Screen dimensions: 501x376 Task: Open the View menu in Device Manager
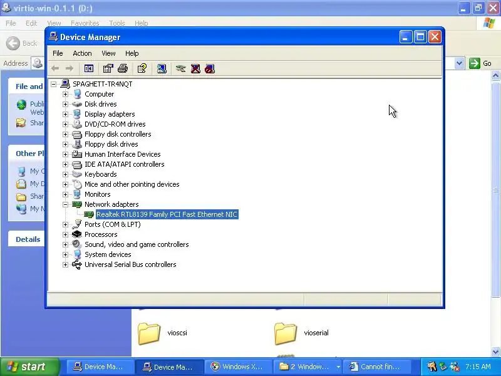[108, 53]
